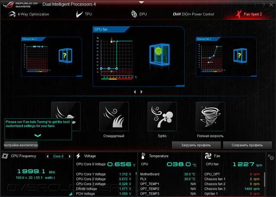276x197 pixels.
Task: Choose the Полная скорость tornado icon
Action: point(210,116)
